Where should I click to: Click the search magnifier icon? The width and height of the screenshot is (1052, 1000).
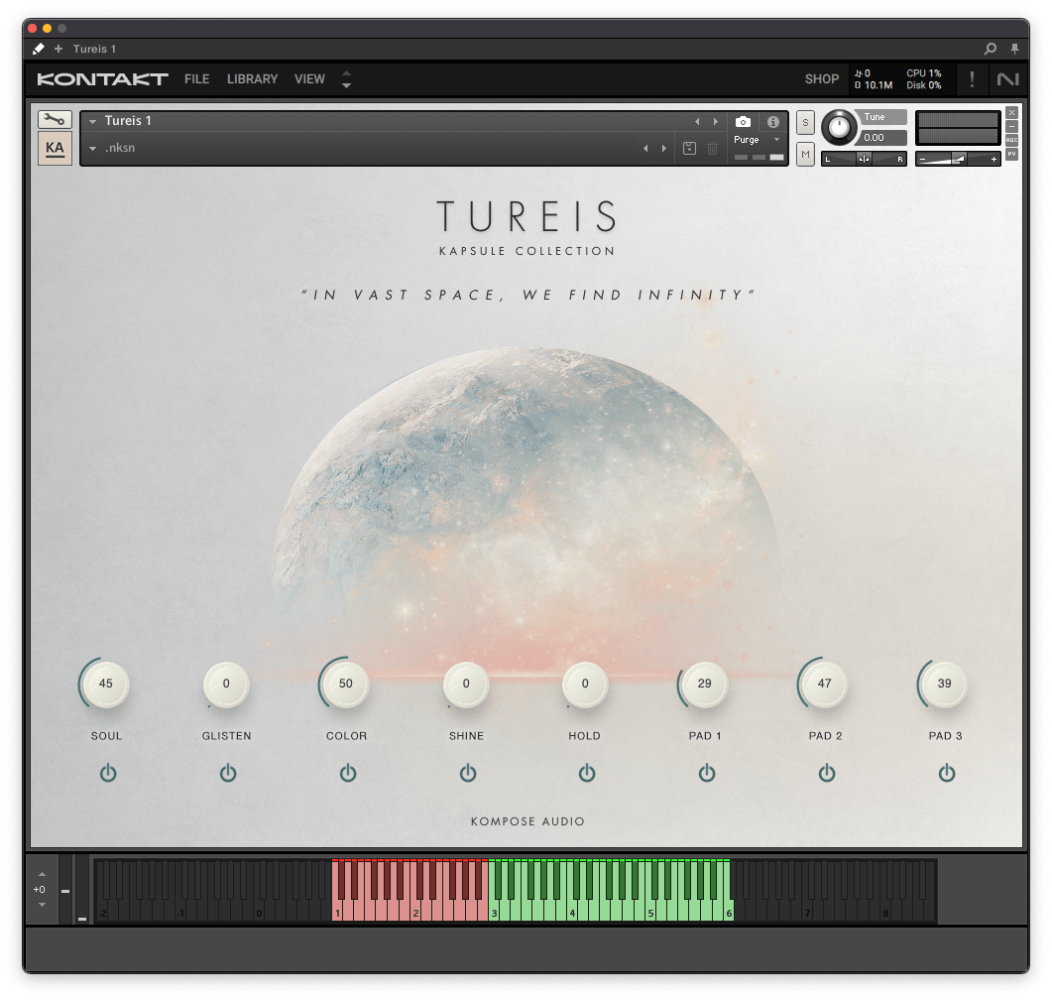point(990,49)
